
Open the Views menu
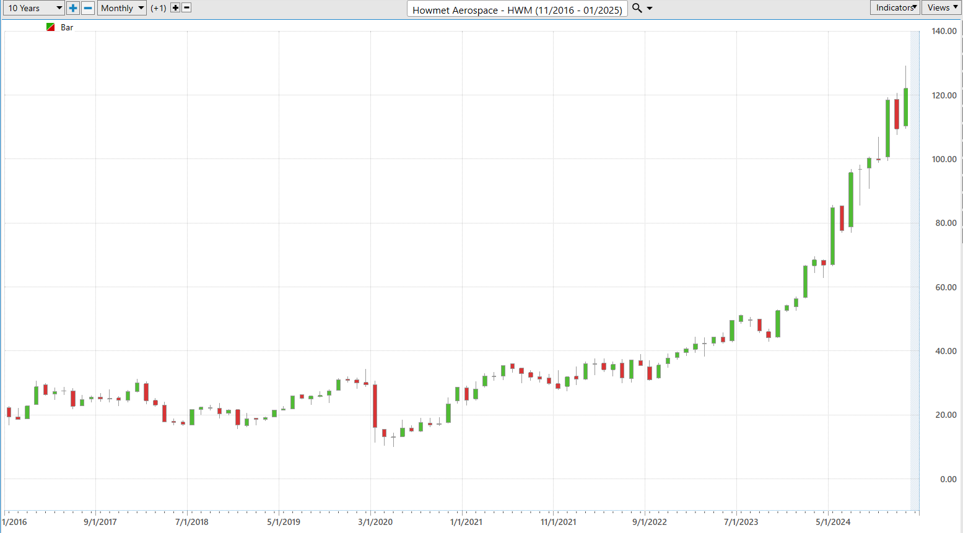click(941, 7)
